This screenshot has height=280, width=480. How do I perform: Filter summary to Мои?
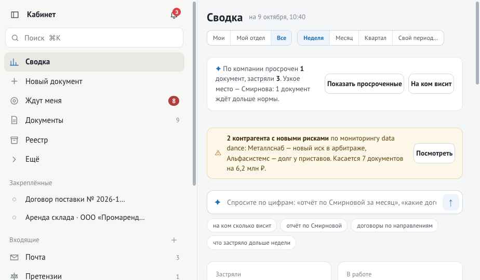pyautogui.click(x=219, y=38)
